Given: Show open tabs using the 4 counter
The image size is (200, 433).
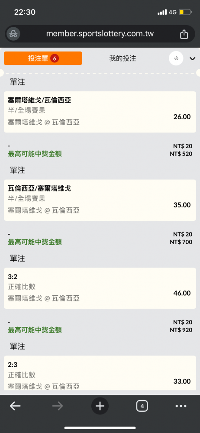Looking at the screenshot, I should pyautogui.click(x=142, y=406).
